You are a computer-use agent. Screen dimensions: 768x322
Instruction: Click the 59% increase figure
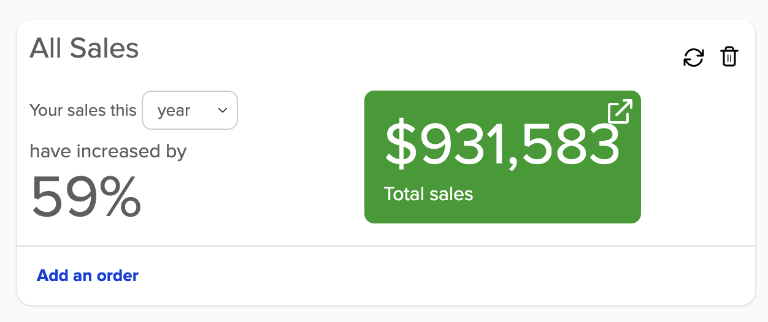coord(86,197)
